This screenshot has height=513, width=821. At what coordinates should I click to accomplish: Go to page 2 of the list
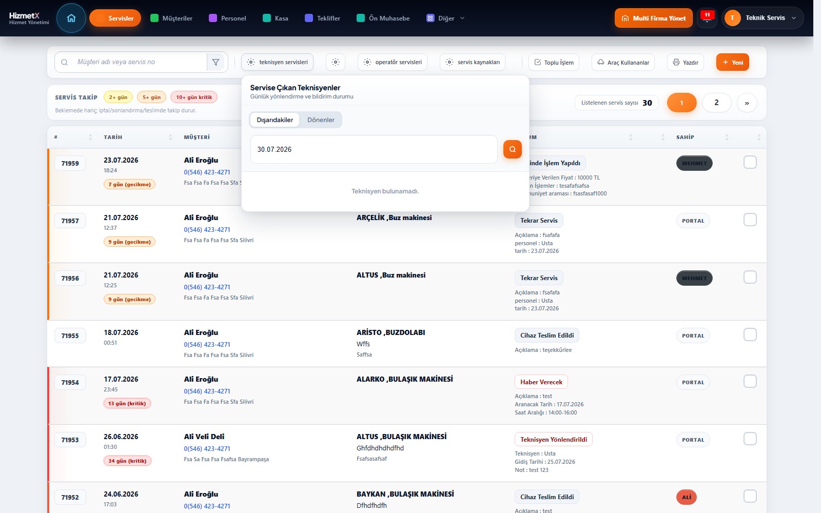pos(716,103)
